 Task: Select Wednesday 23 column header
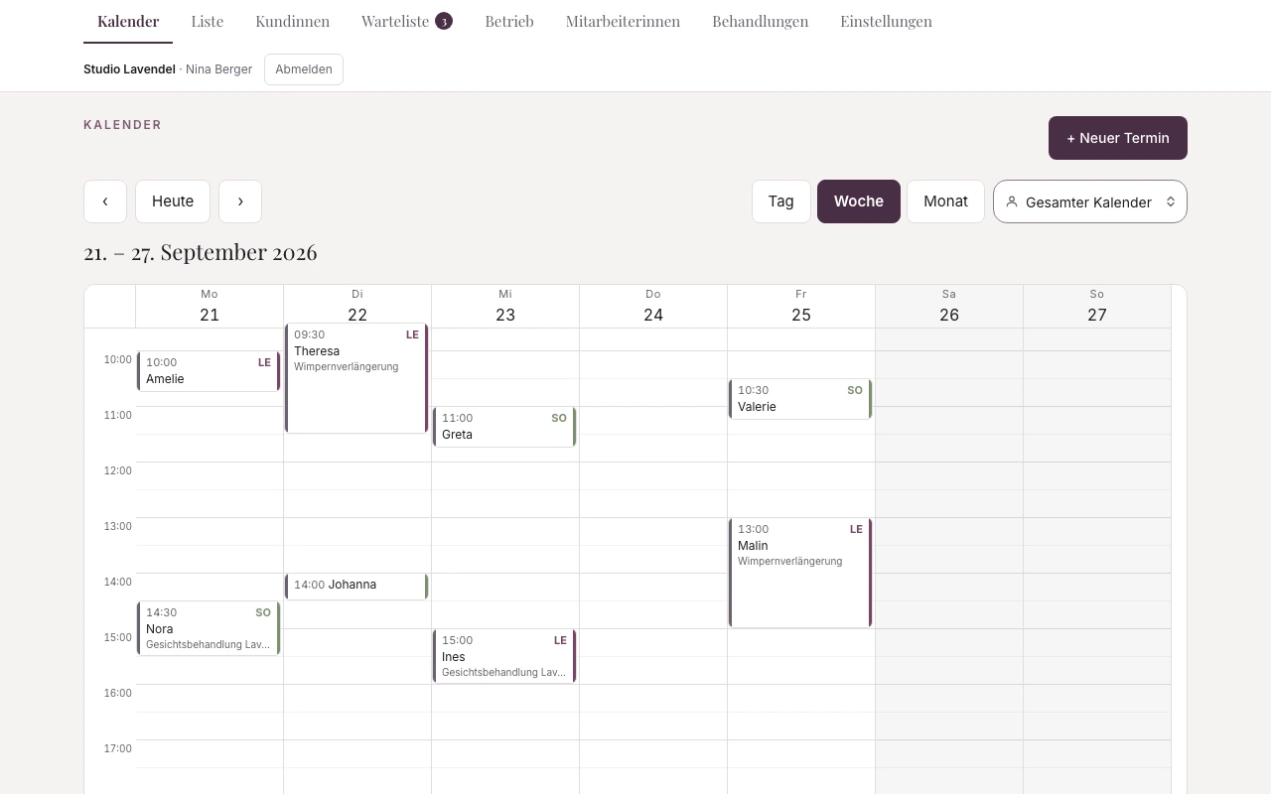coord(505,307)
